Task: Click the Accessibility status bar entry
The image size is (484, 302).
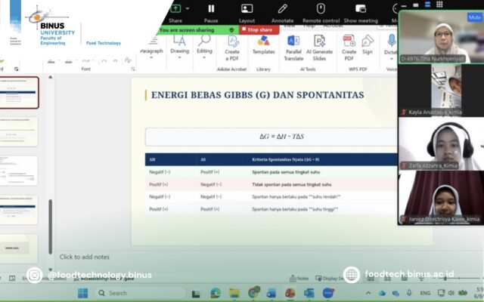Action: [x=104, y=279]
